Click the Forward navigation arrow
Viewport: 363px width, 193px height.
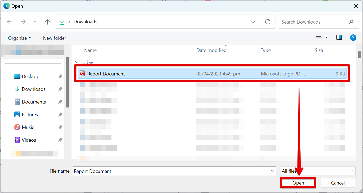click(23, 22)
